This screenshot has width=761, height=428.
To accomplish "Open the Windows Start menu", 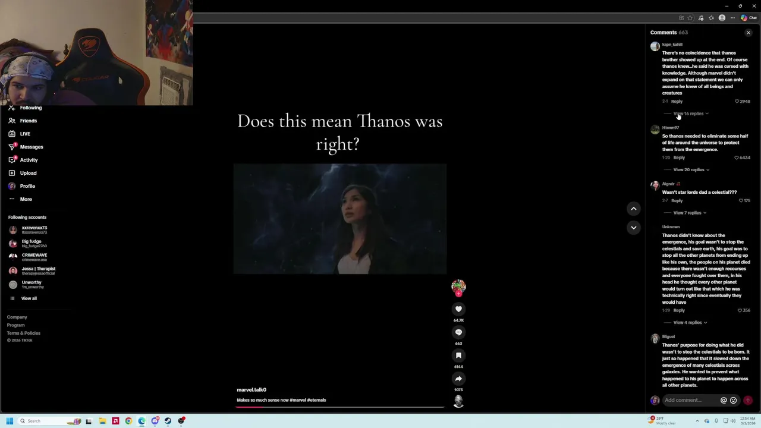I will 10,421.
